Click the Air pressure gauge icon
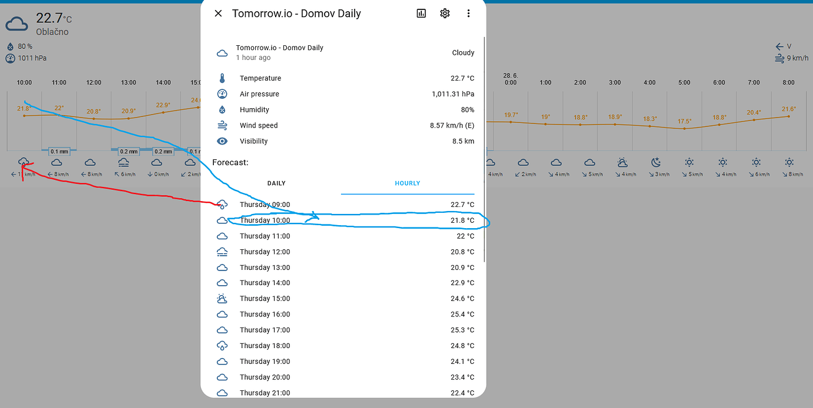The width and height of the screenshot is (813, 408). [x=222, y=94]
